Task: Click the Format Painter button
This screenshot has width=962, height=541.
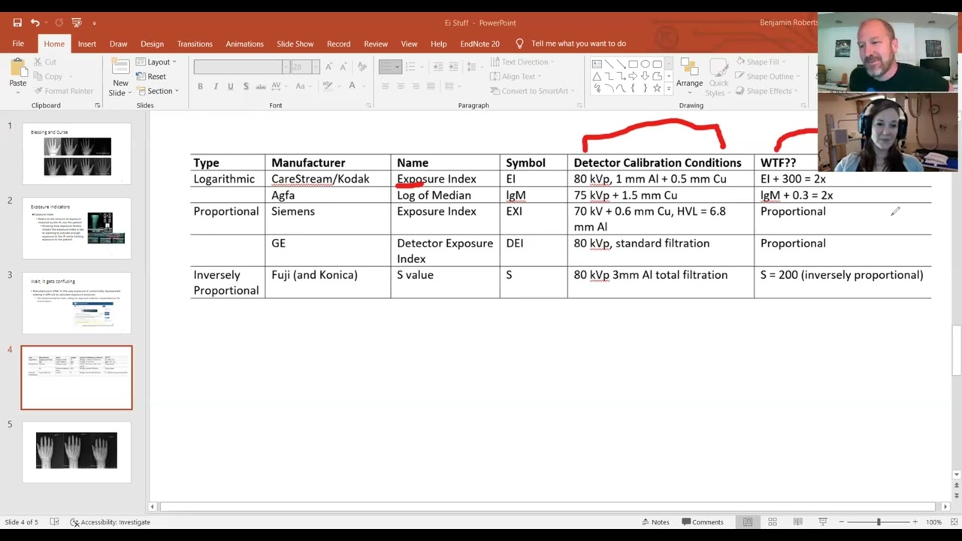Action: [x=63, y=91]
